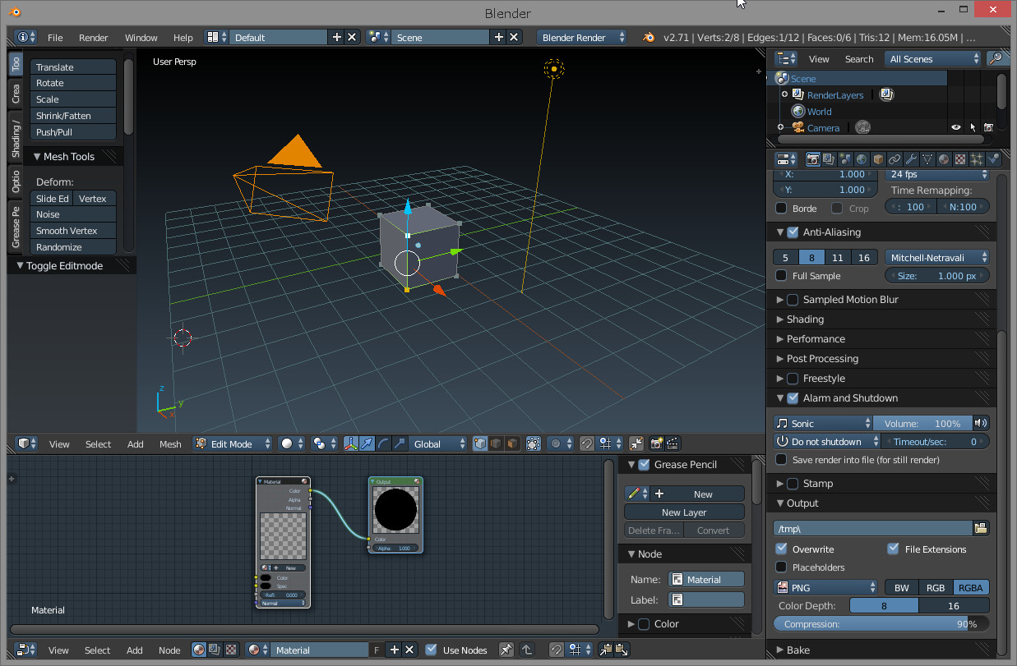The height and width of the screenshot is (666, 1017).
Task: Select the translate manipulator arrow icon
Action: coord(368,443)
